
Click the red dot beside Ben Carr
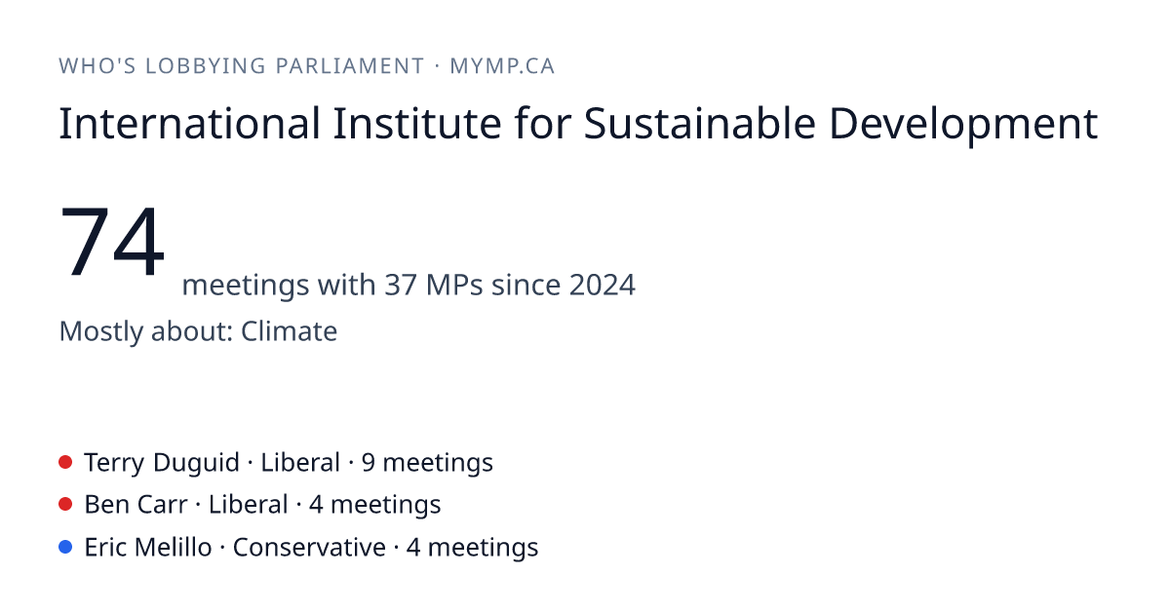click(65, 505)
